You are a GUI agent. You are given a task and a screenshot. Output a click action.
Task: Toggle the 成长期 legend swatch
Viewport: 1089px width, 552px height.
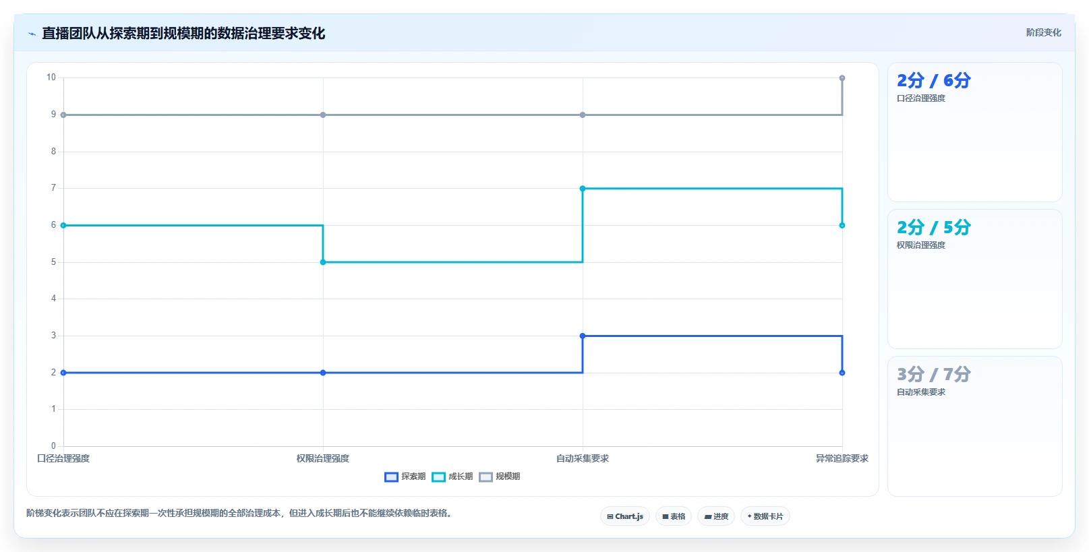(438, 477)
